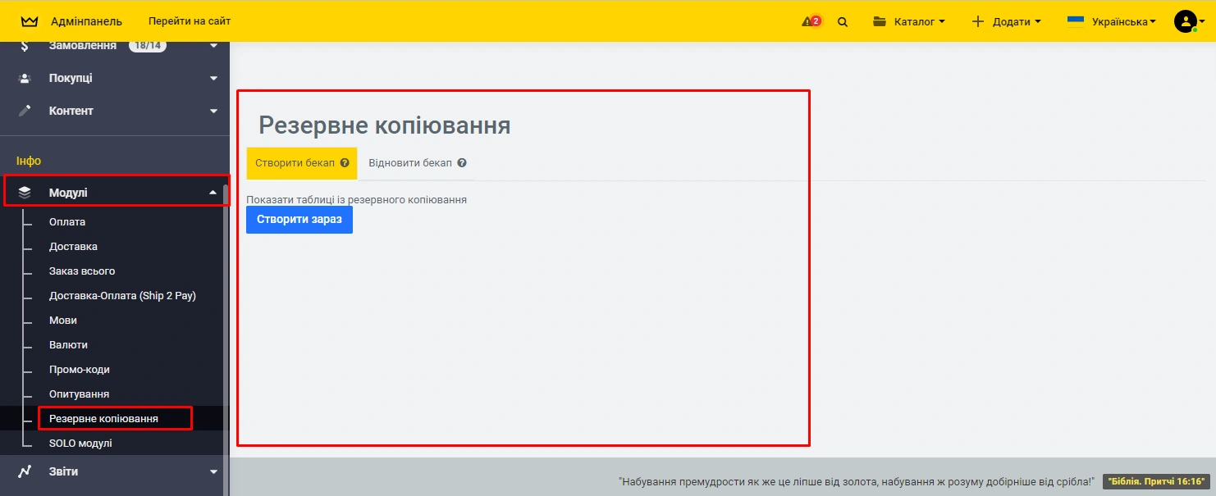Switch to the Відновити бекап tab
The height and width of the screenshot is (496, 1216).
tap(410, 163)
